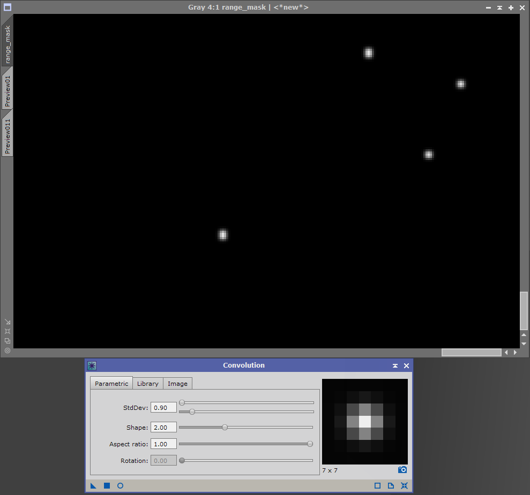Screen dimensions: 530x495
Task: Click the Aspect ratio slider handle
Action: click(310, 444)
